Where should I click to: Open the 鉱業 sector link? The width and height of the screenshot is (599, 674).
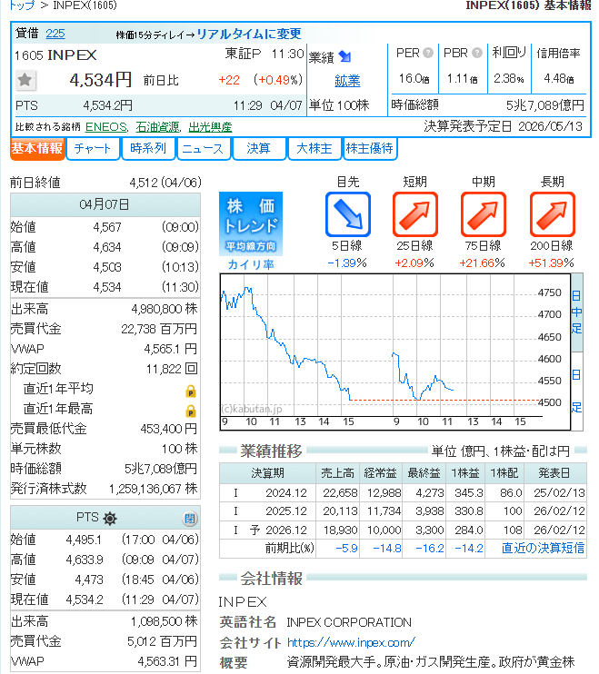(x=347, y=80)
